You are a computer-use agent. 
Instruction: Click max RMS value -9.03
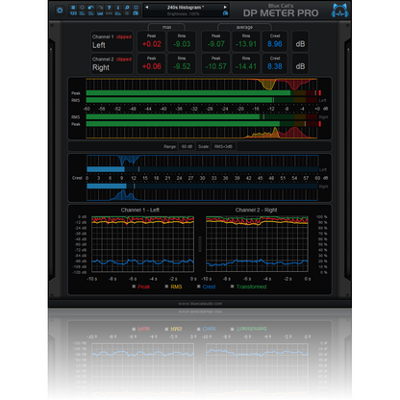click(182, 44)
